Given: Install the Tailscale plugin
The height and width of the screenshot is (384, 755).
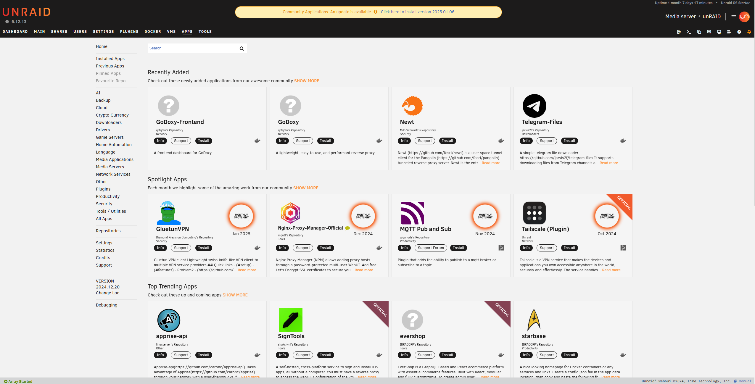Looking at the screenshot, I should pyautogui.click(x=569, y=248).
